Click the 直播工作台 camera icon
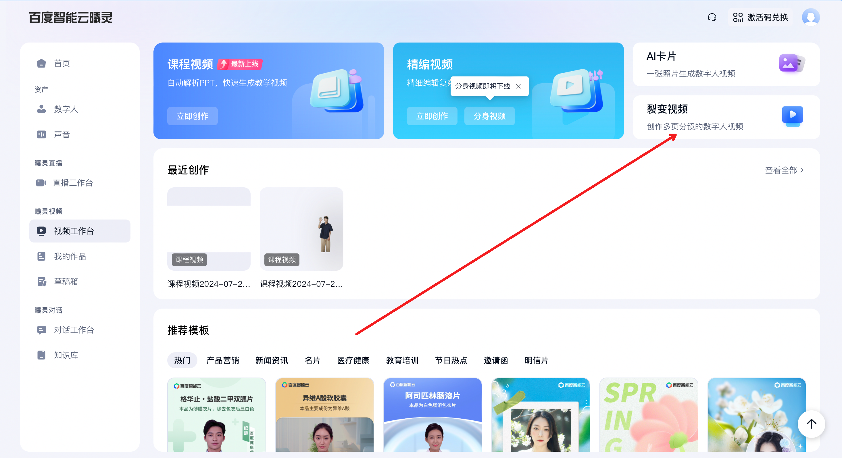The height and width of the screenshot is (458, 842). tap(41, 182)
